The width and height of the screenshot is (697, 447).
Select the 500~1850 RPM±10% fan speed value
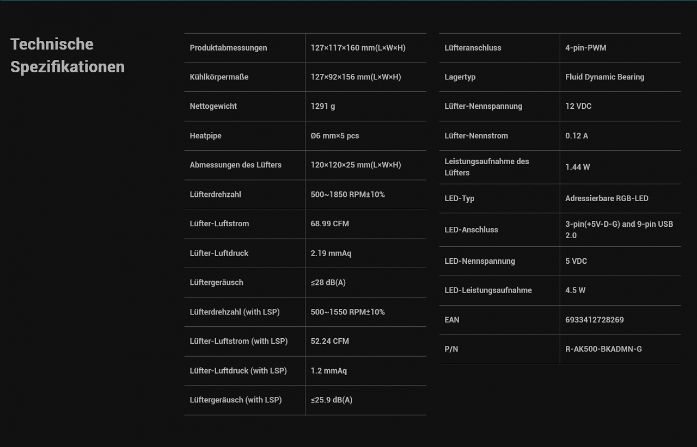coord(347,195)
